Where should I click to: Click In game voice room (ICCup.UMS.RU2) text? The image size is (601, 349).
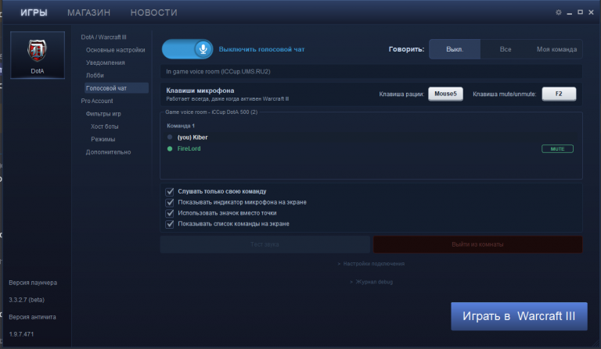[x=218, y=72]
